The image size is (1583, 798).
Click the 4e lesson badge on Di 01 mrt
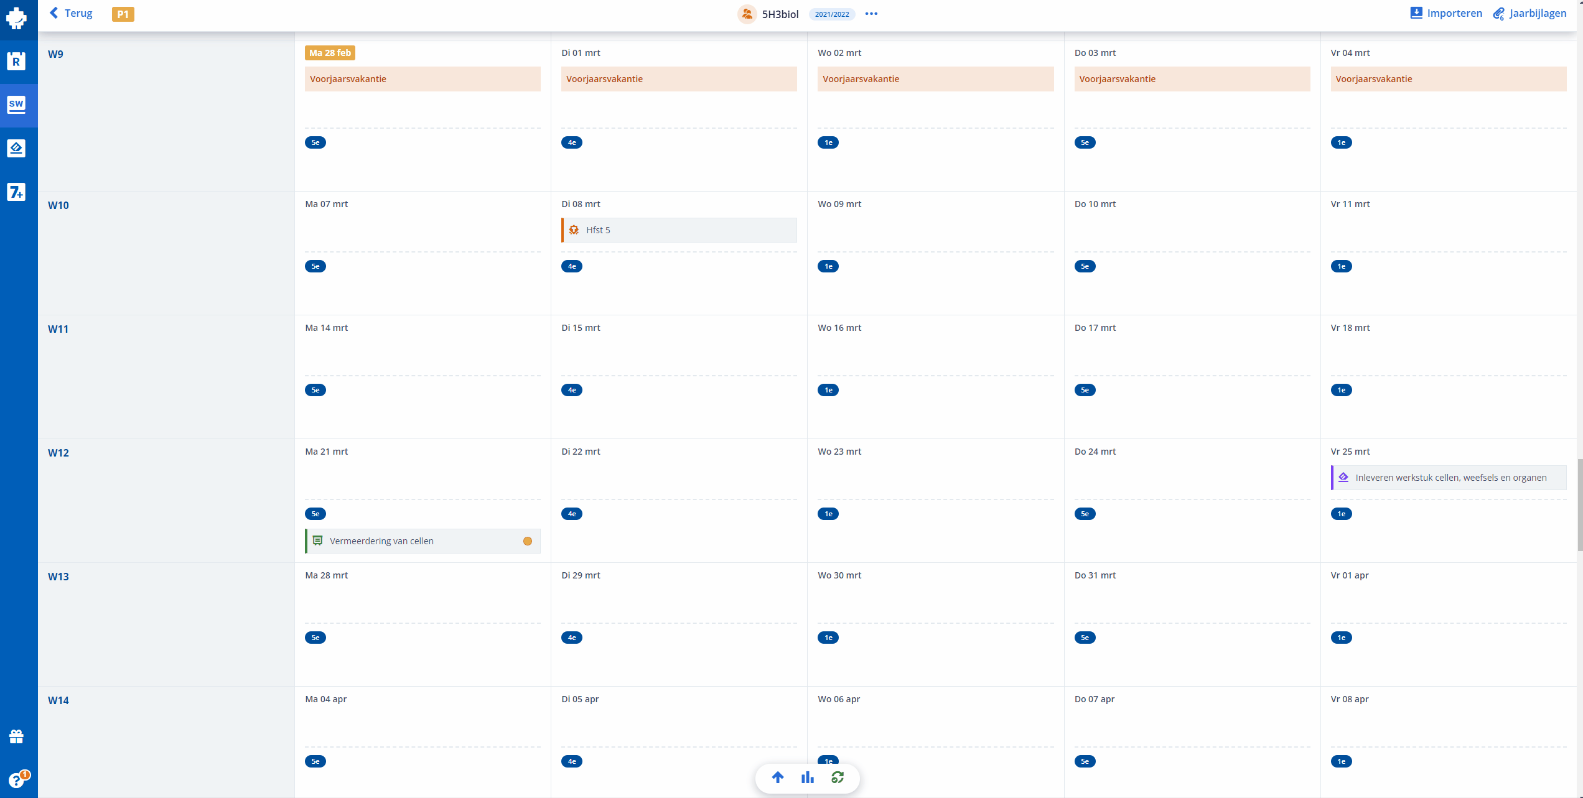click(572, 142)
